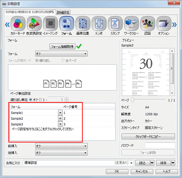Select the 繰り返し単位 オフ radio button
The width and height of the screenshot is (182, 178).
[31, 100]
